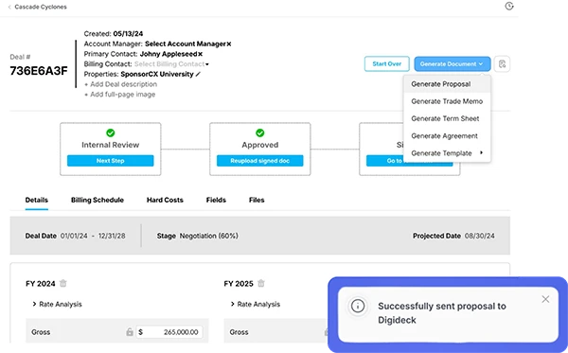Image resolution: width=568 pixels, height=353 pixels.
Task: Click deal number 736E6A3F
Action: coord(39,71)
